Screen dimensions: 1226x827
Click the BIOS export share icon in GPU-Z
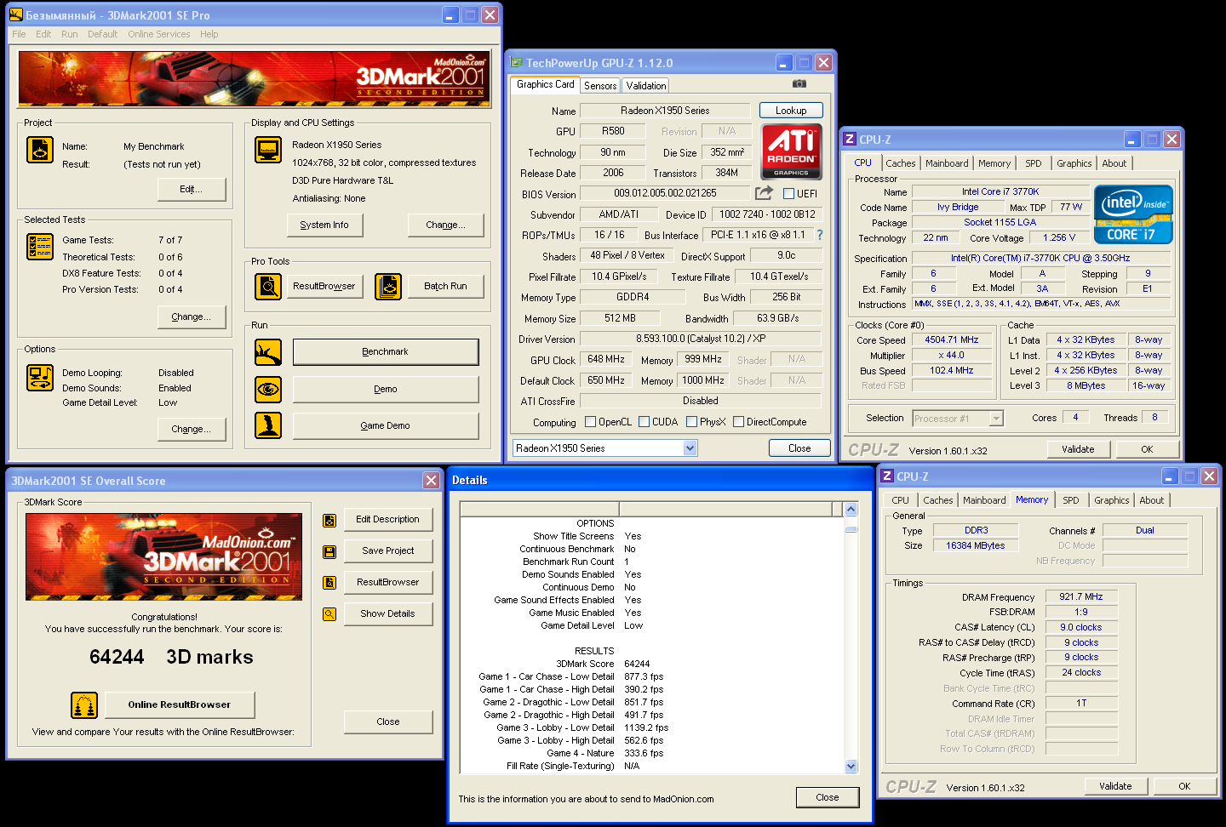tap(764, 193)
